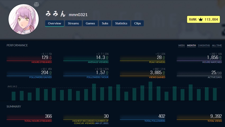
Task: Click the FOLLOWERS GAINED label
Action: pyautogui.click(x=40, y=77)
